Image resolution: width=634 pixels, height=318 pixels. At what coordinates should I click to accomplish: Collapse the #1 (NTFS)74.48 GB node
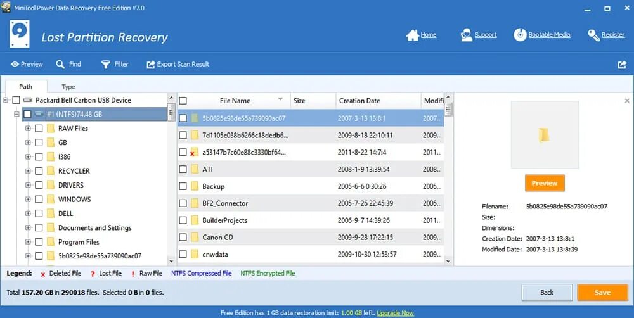click(x=16, y=115)
